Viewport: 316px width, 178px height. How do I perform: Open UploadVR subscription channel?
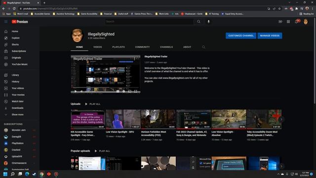click(20, 156)
